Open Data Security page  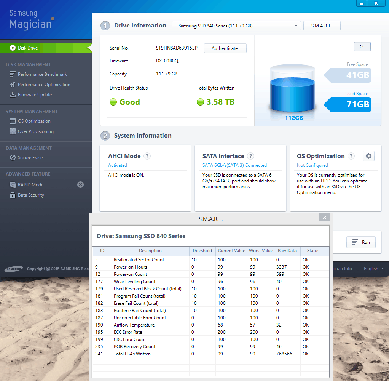[x=31, y=195]
